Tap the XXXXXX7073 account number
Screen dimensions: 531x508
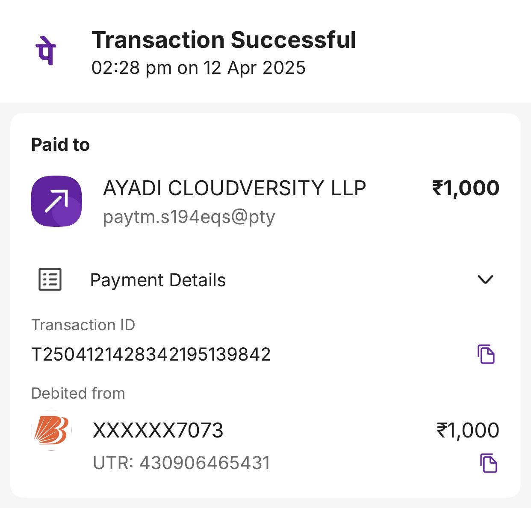click(158, 430)
